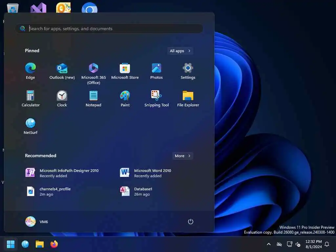Click the network display tray icon
336x252 pixels.
[x=289, y=244]
